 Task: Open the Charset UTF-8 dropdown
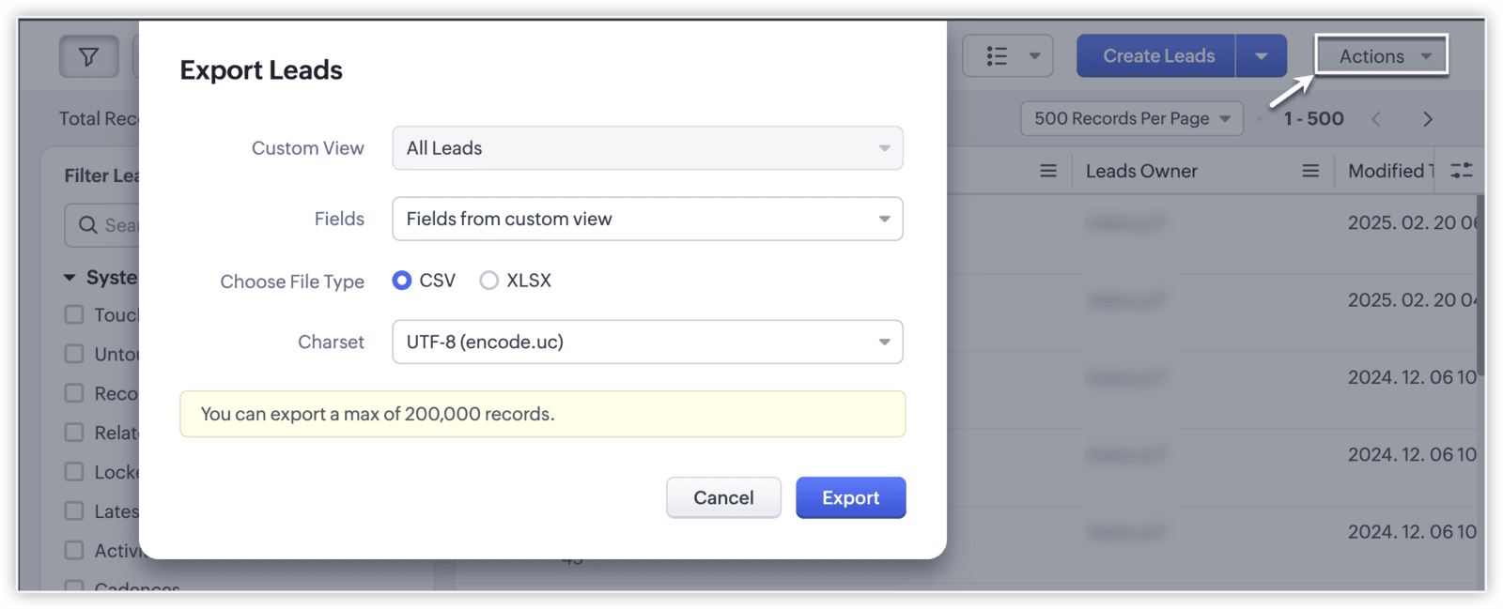click(x=647, y=342)
